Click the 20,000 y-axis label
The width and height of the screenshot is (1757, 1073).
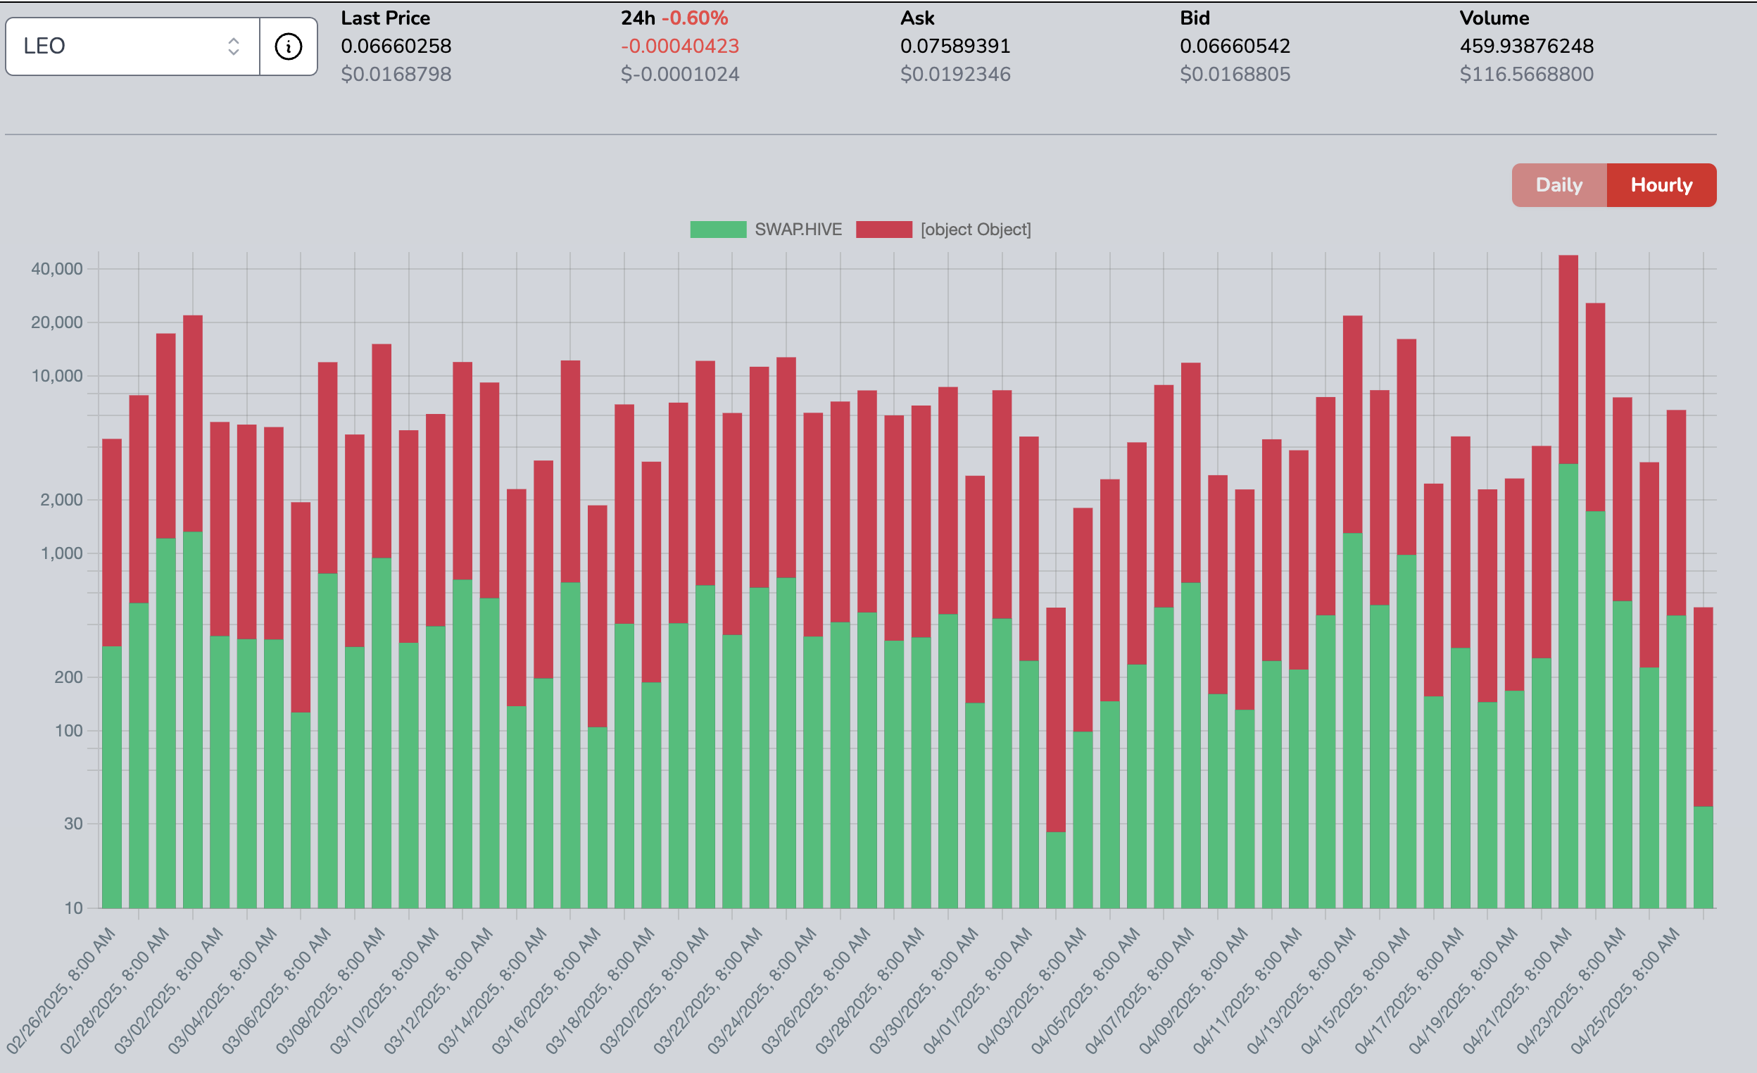57,322
